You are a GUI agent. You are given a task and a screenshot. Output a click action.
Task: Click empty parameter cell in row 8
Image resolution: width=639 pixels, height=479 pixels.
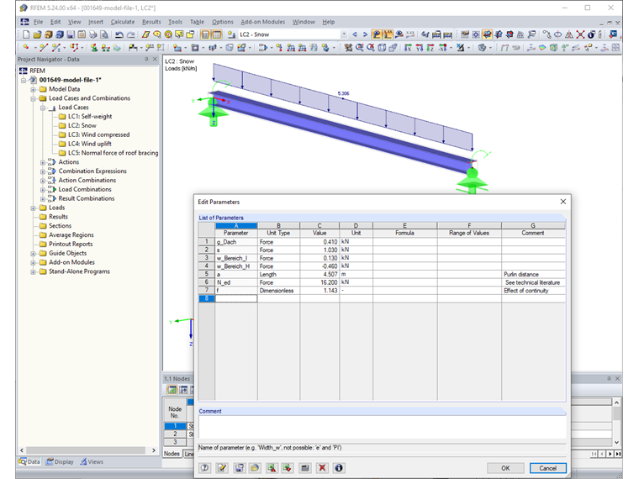(236, 298)
